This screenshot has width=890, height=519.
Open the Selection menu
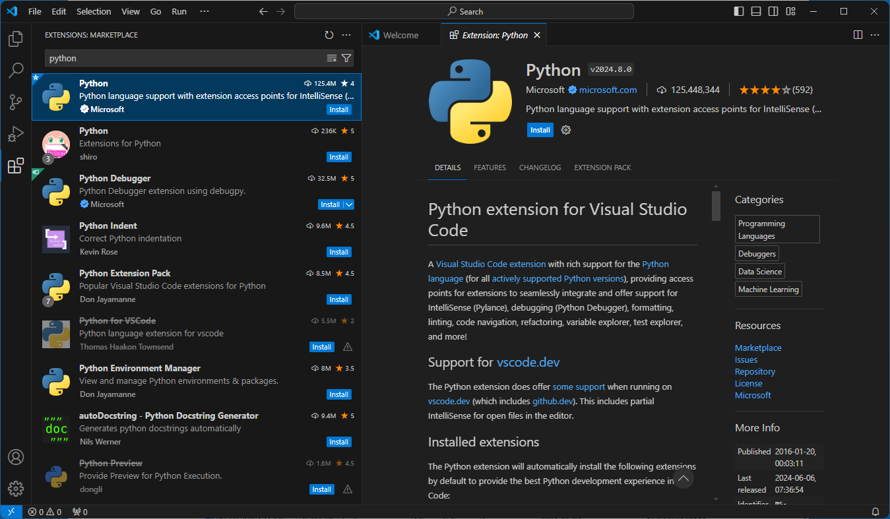coord(94,11)
